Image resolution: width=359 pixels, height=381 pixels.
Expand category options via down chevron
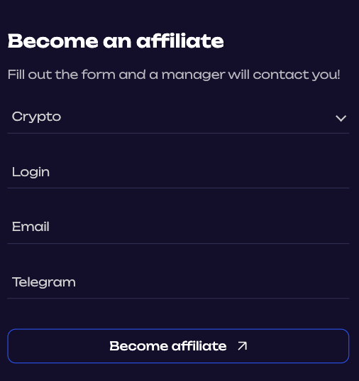click(x=341, y=118)
